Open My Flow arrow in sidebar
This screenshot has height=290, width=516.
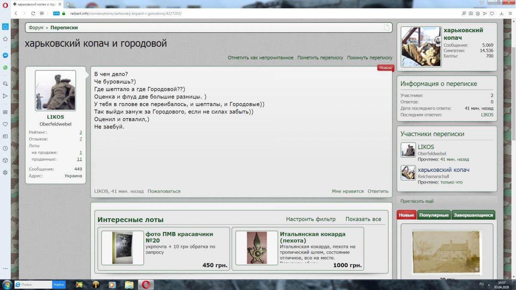[x=5, y=96]
